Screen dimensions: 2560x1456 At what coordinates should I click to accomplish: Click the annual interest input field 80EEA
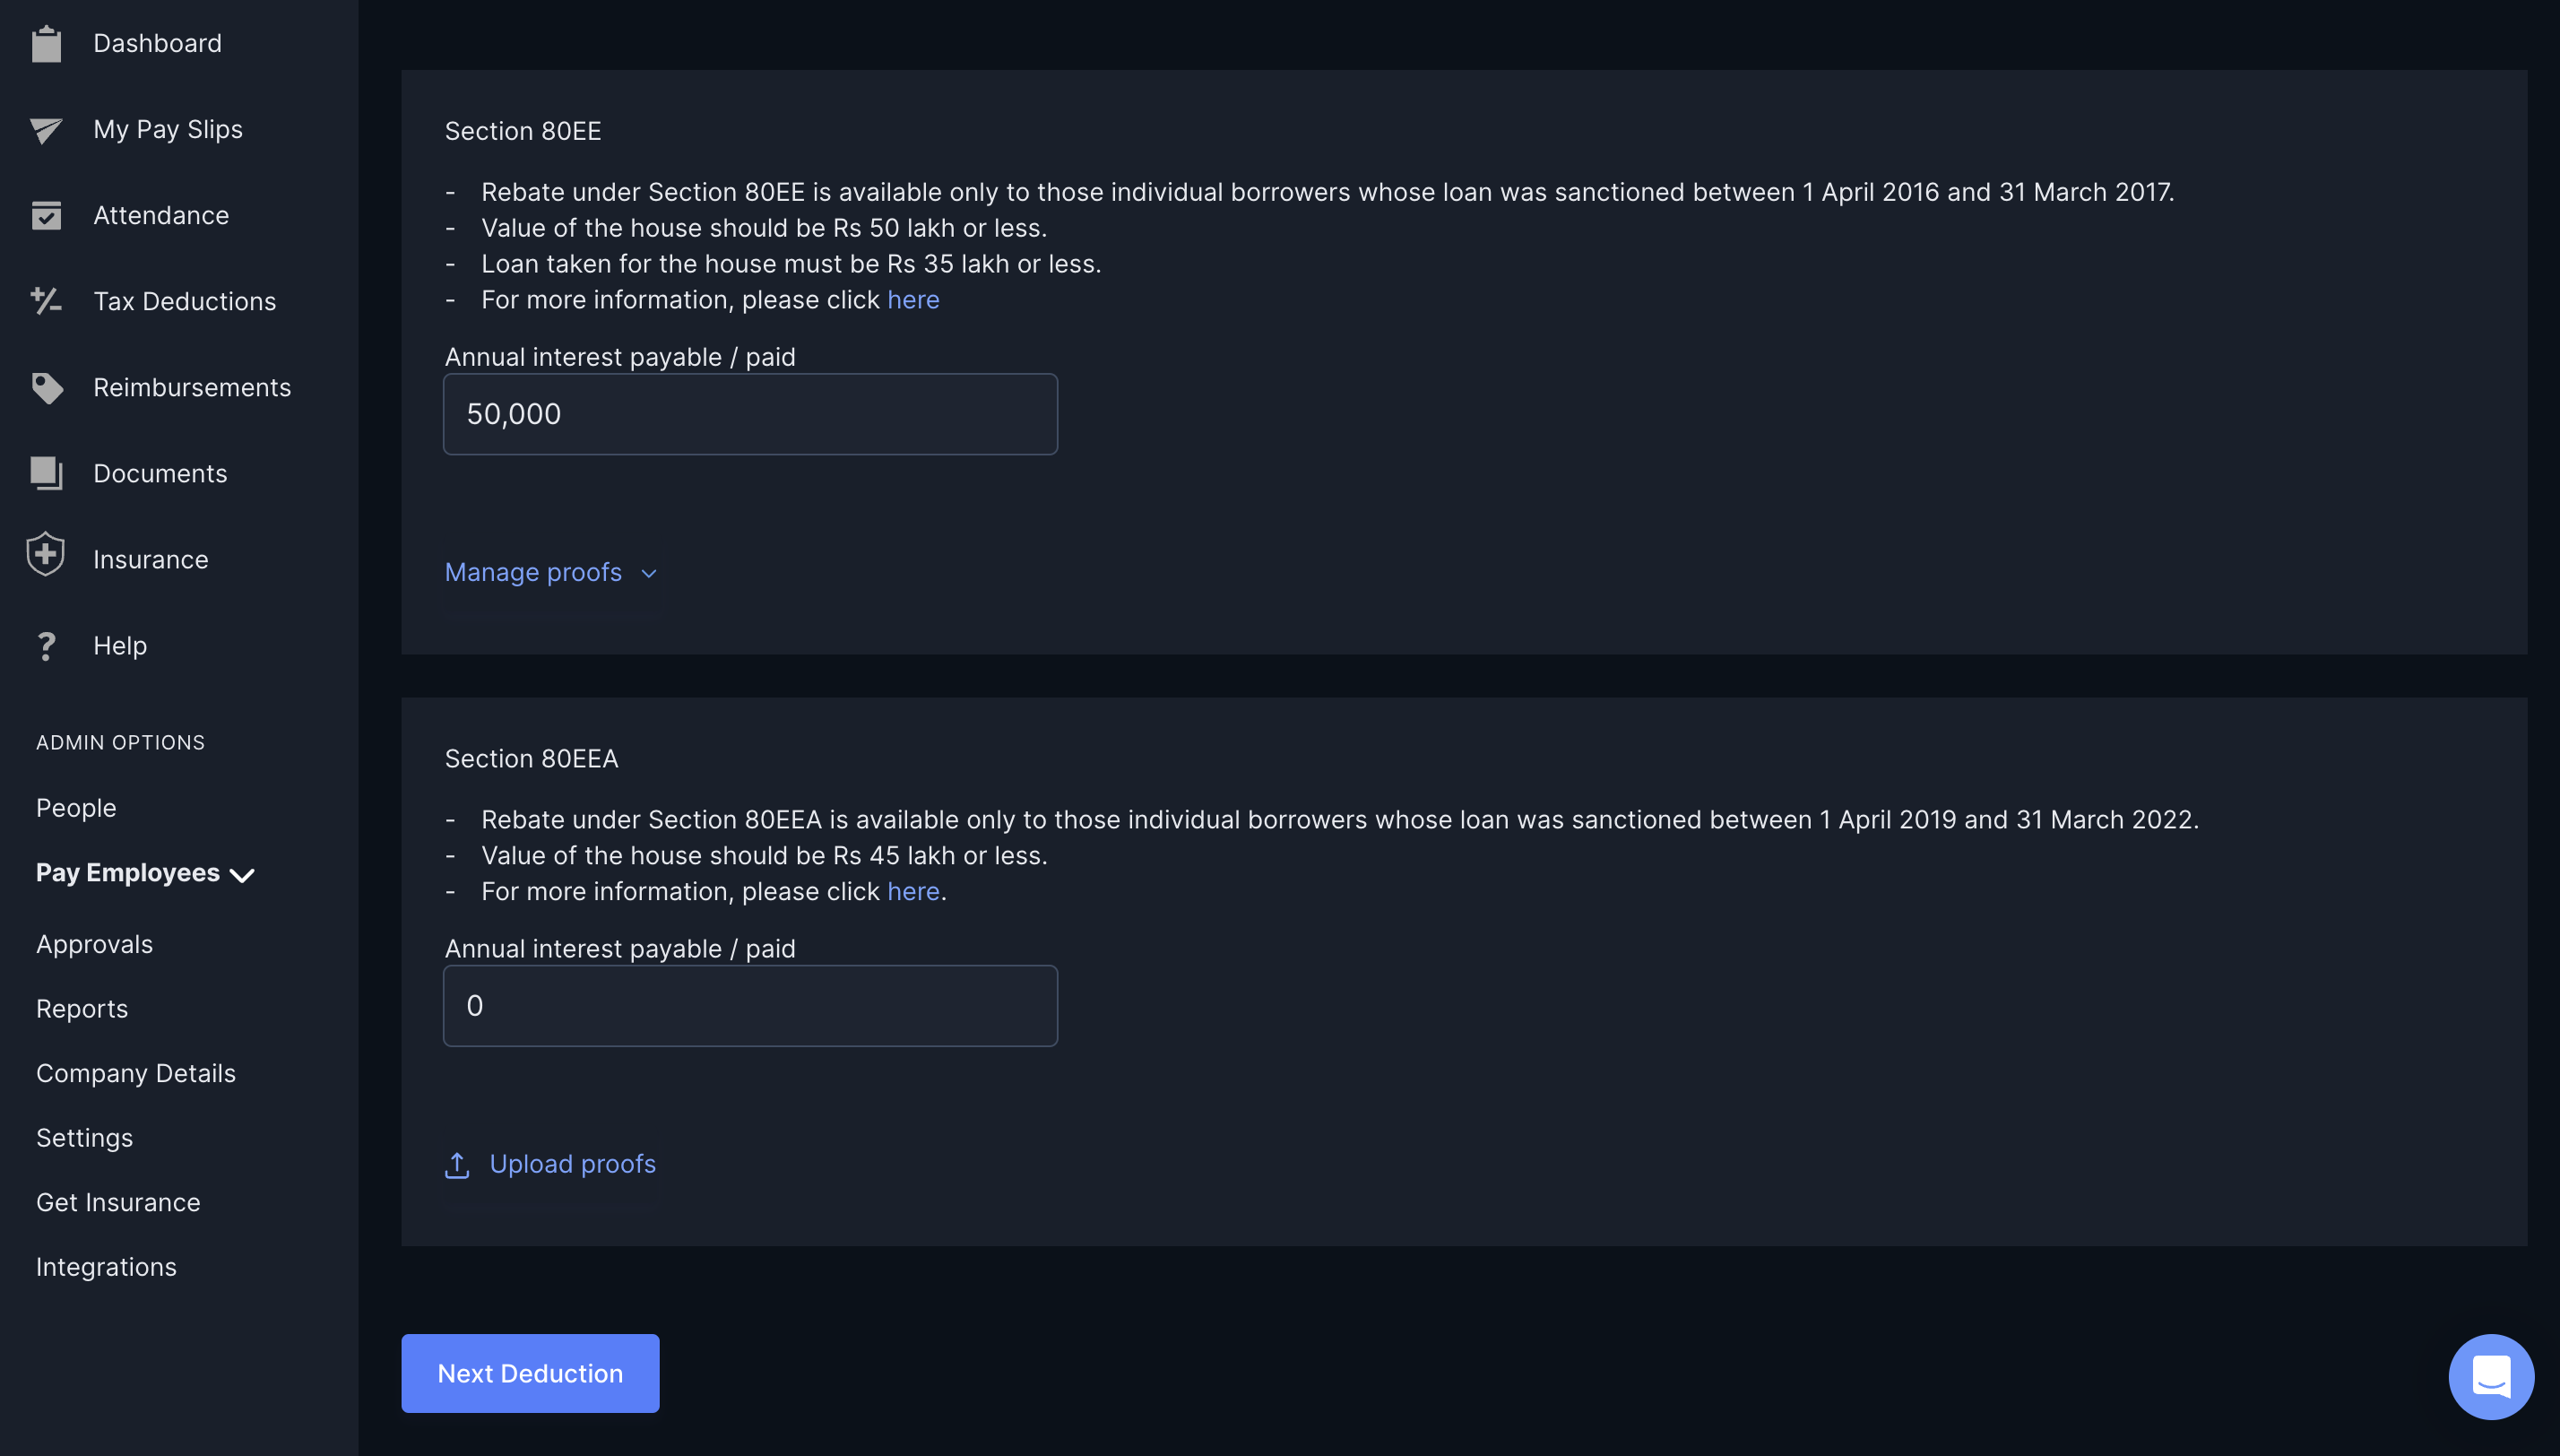(x=751, y=1004)
